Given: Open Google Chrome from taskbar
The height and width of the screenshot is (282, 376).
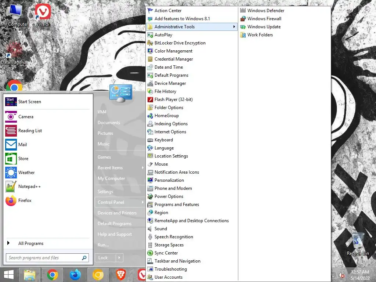Looking at the screenshot, I should 52,275.
